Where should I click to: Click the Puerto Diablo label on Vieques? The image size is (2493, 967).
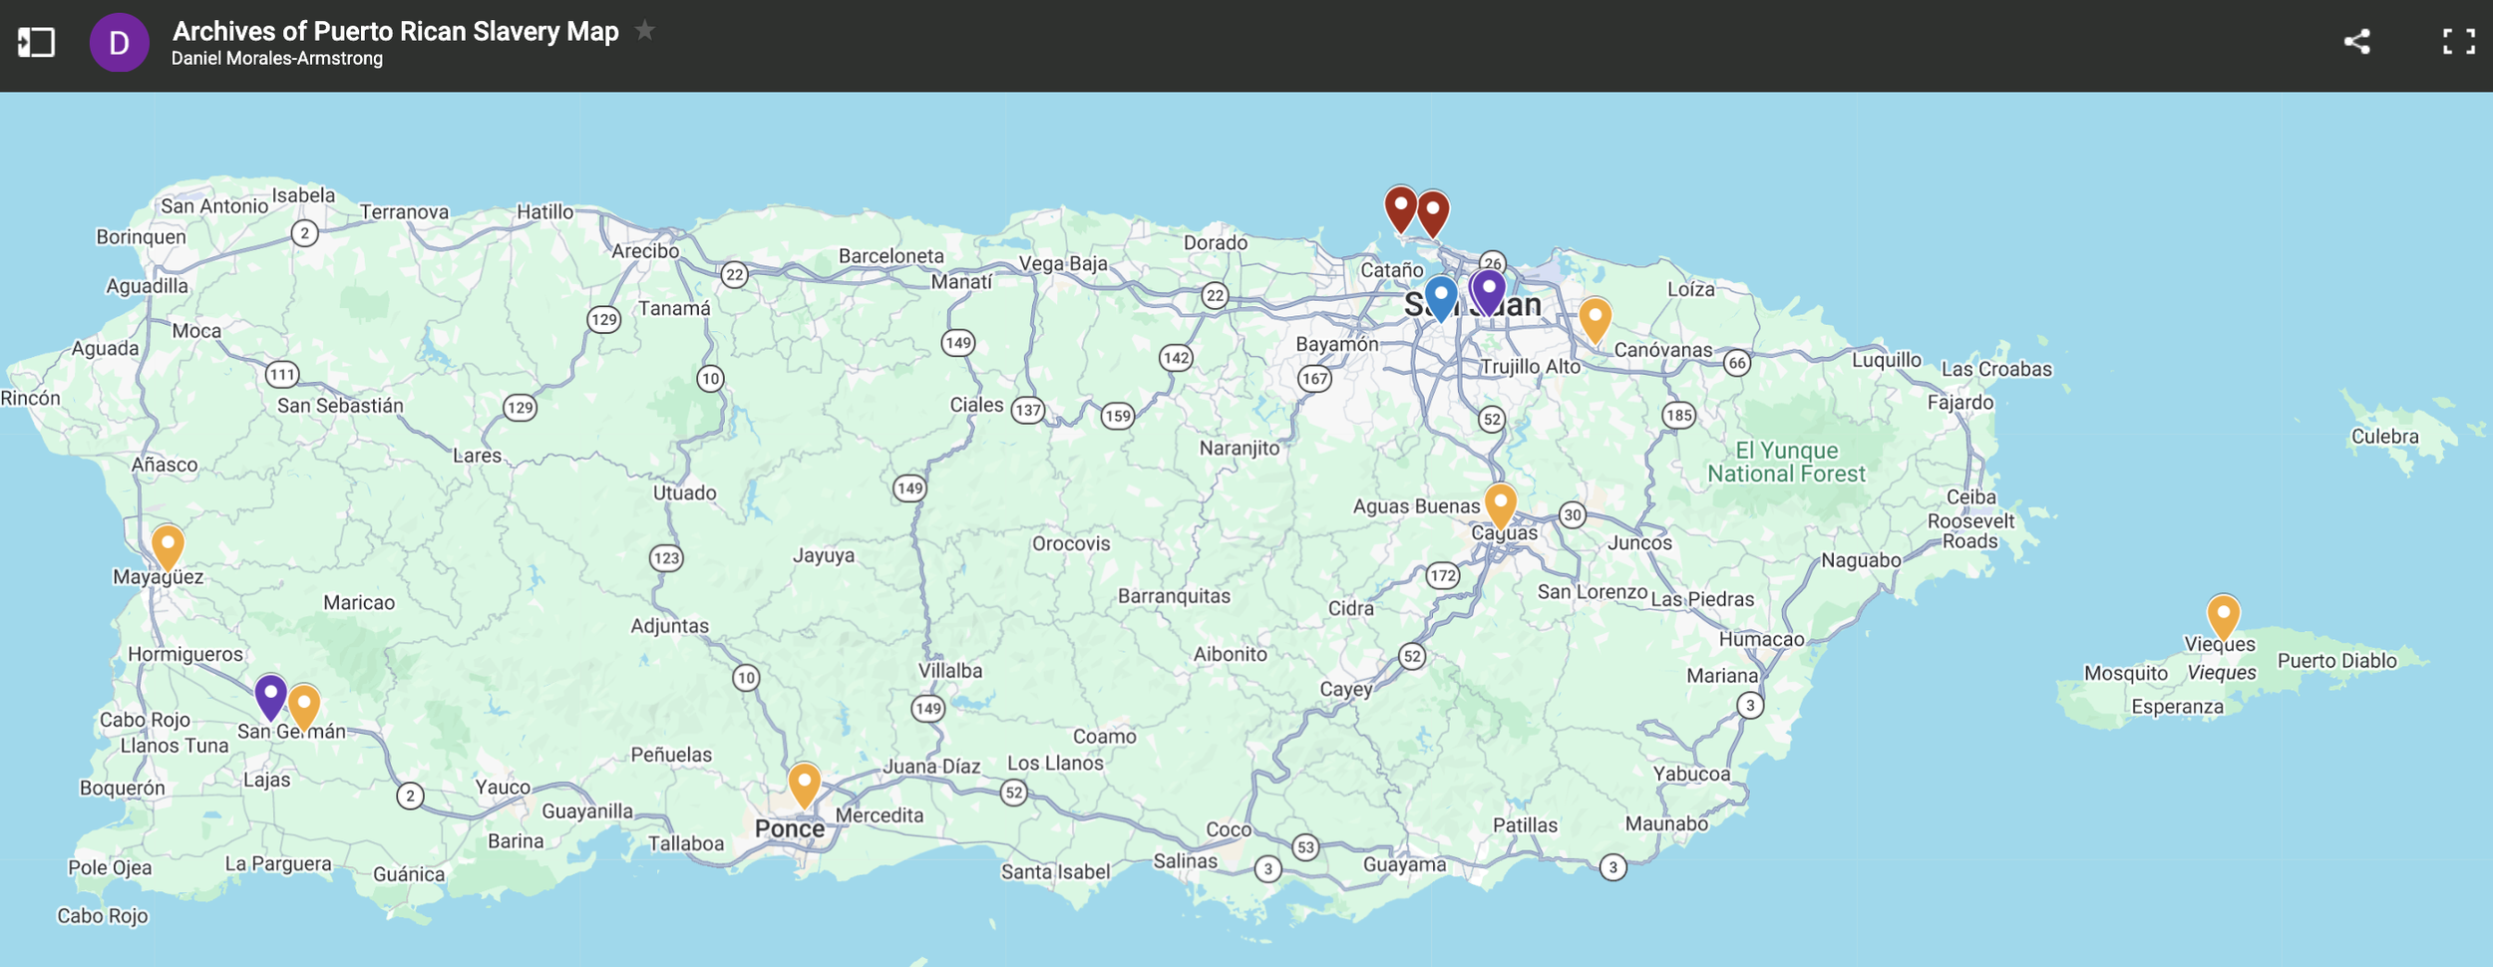[2337, 661]
